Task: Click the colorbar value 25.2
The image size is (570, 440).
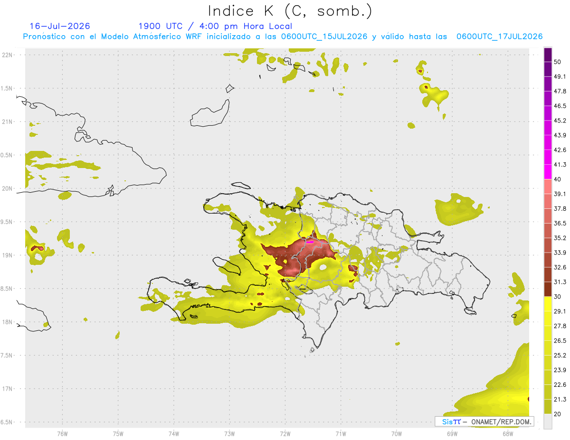Action: (x=560, y=355)
